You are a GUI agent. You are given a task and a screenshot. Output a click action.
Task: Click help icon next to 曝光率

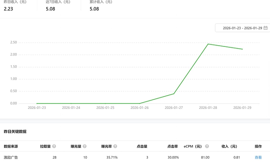coord(115,146)
